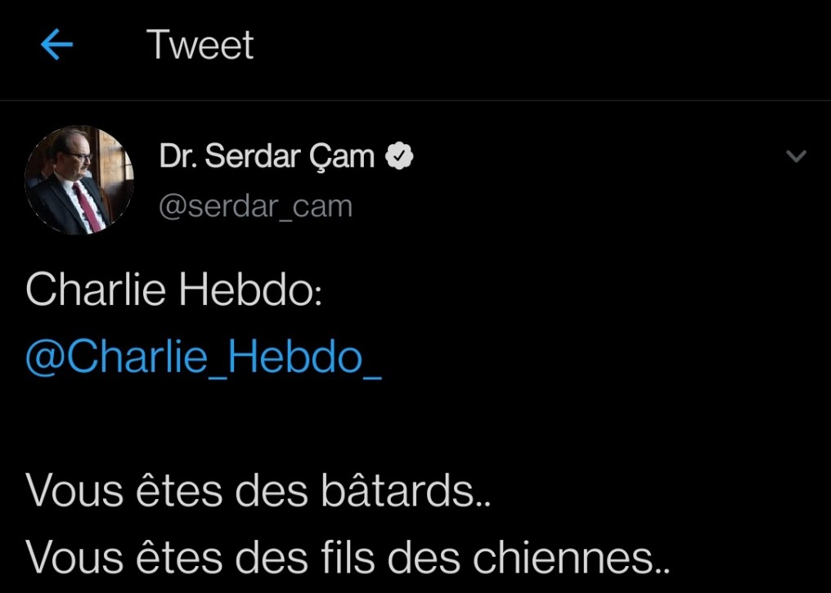Click the line ending with "chiennes.."
Screen dimensions: 831x593
pos(348,557)
